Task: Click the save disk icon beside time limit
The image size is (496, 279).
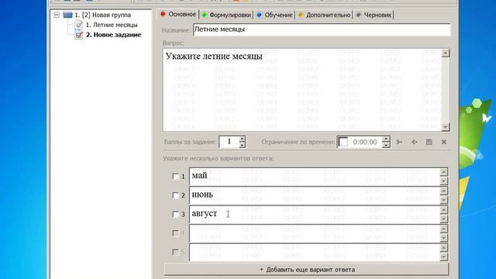Action: coord(429,142)
